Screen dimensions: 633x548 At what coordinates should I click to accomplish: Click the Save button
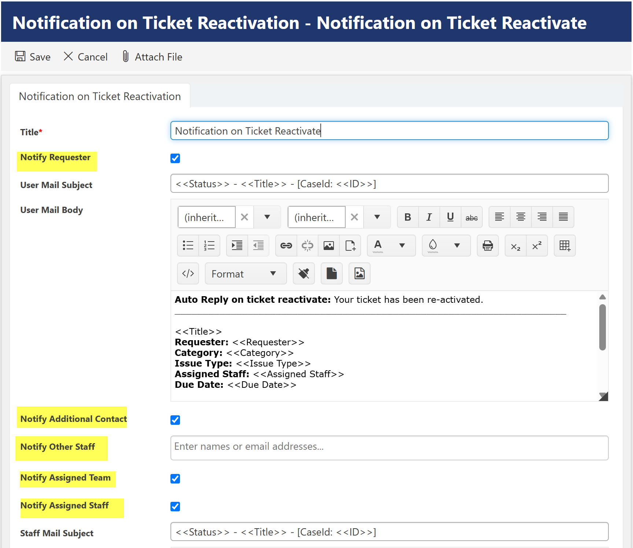pyautogui.click(x=33, y=57)
